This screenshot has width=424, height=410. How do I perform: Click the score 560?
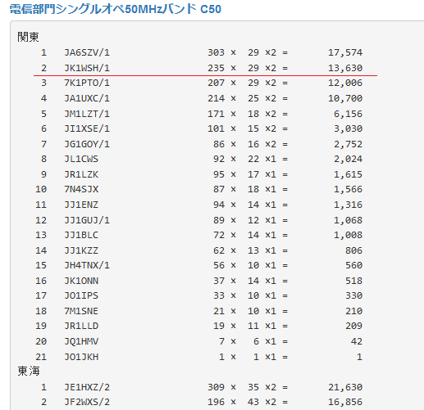pos(354,265)
